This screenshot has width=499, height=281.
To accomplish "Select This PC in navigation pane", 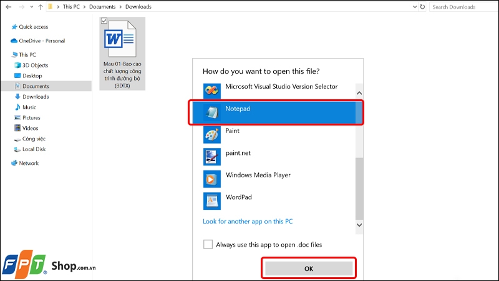I will [x=27, y=54].
